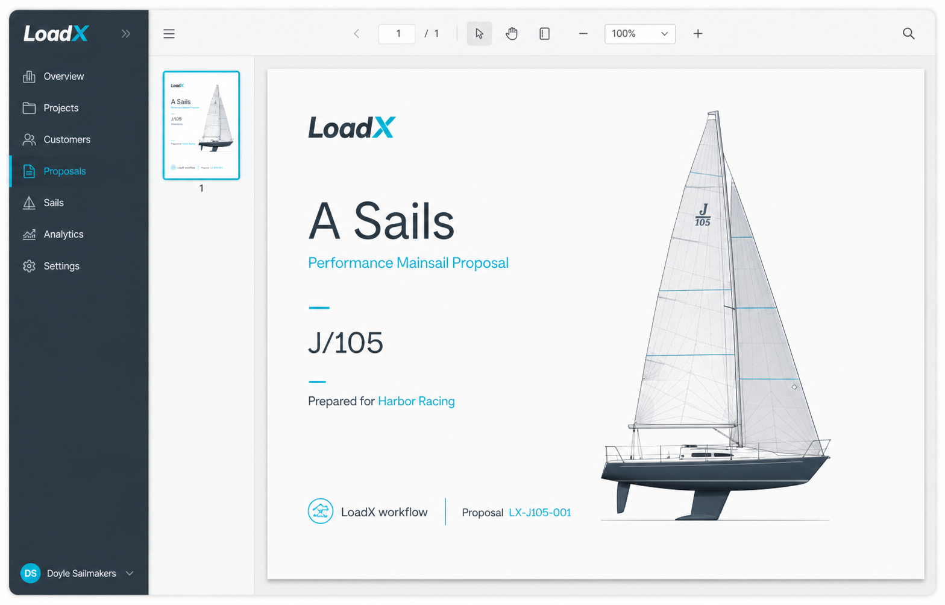Click the 'Performance Mainsail Proposal' subtitle
The width and height of the screenshot is (945, 605).
click(409, 263)
